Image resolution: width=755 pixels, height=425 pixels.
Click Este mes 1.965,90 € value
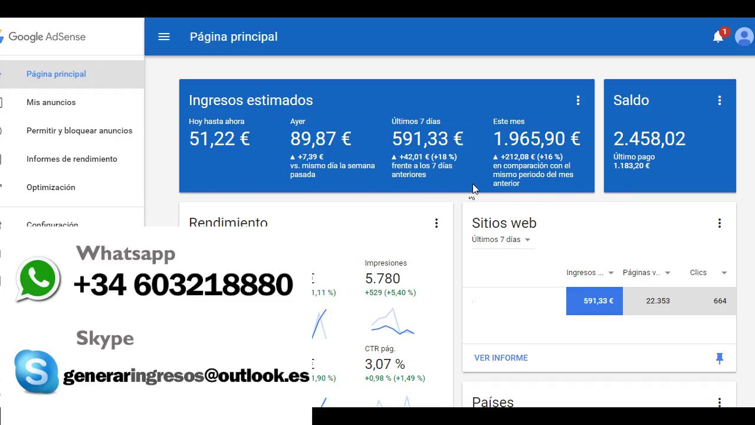(537, 139)
